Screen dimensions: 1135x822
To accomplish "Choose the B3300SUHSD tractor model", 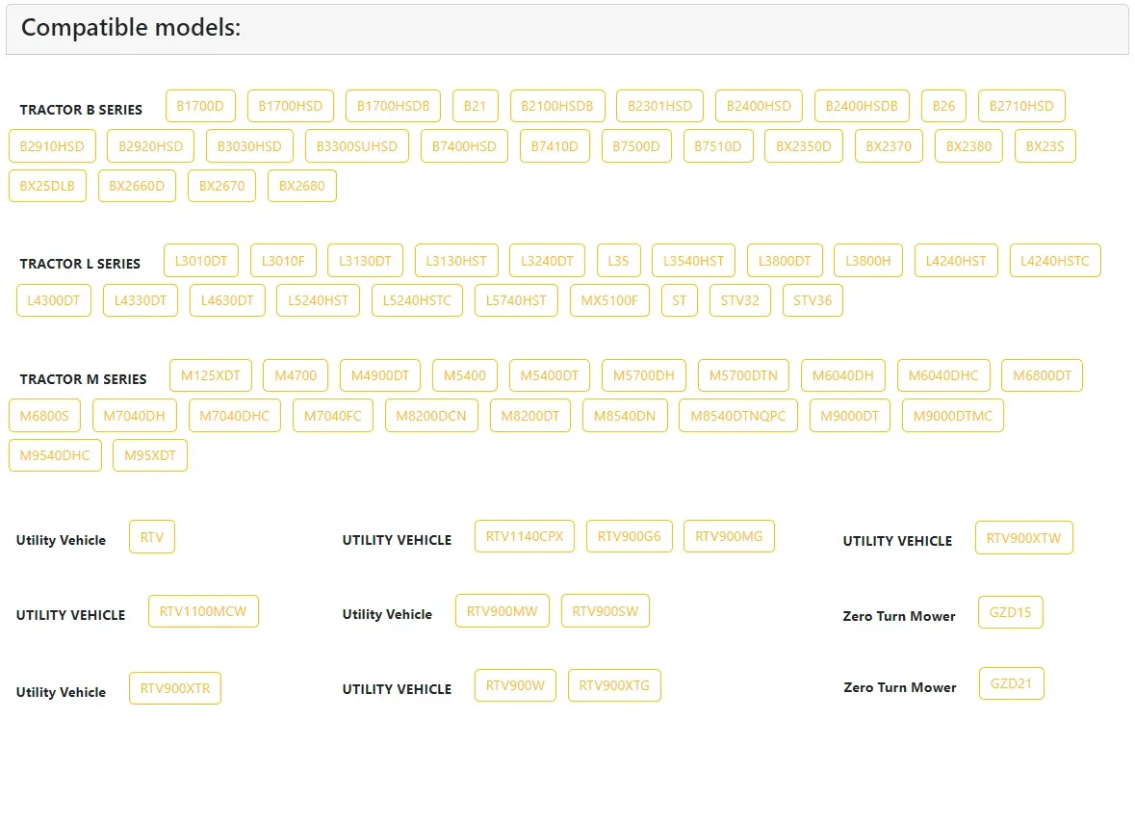I will [x=357, y=146].
